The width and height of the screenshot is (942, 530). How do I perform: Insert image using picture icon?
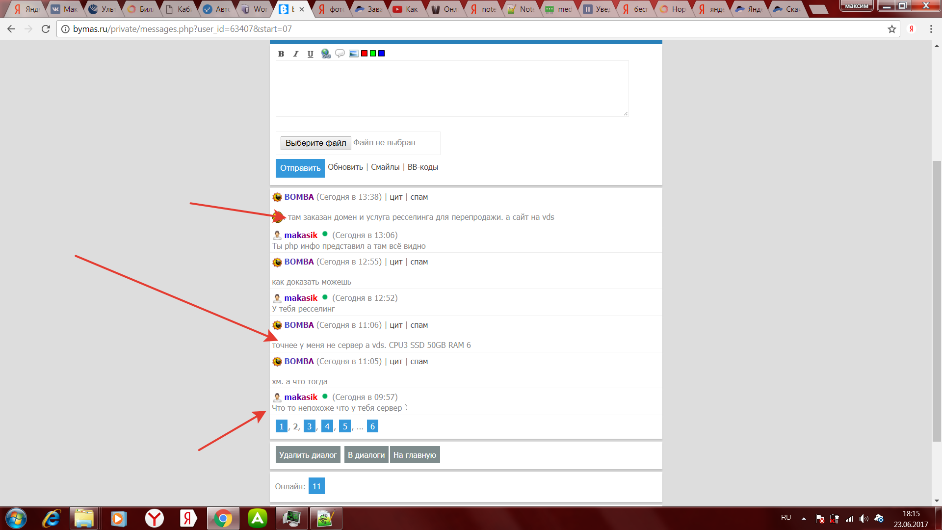click(353, 53)
